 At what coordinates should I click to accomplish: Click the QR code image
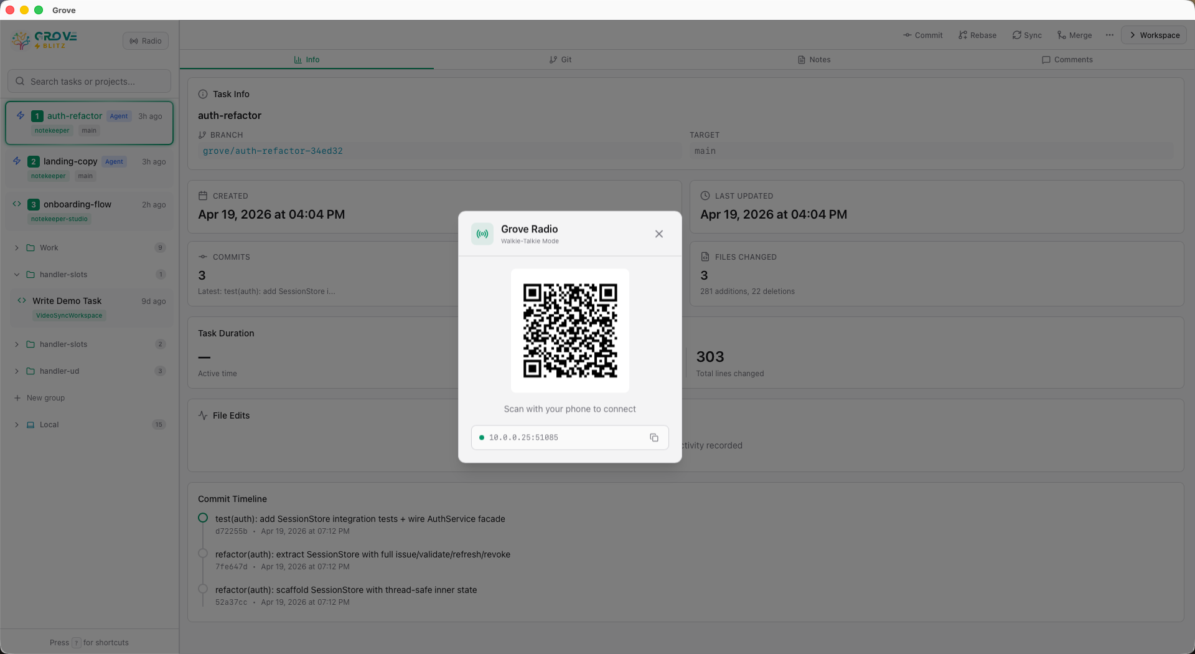coord(570,331)
